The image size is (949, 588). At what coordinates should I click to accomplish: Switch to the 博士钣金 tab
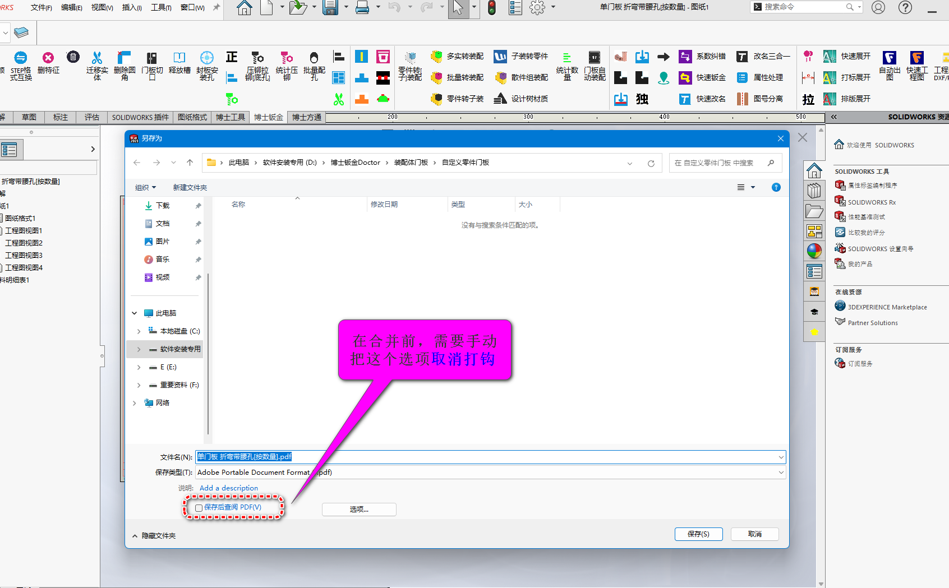point(268,117)
